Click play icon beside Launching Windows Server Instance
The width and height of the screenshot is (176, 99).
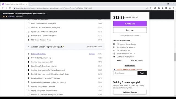click(x=29, y=66)
